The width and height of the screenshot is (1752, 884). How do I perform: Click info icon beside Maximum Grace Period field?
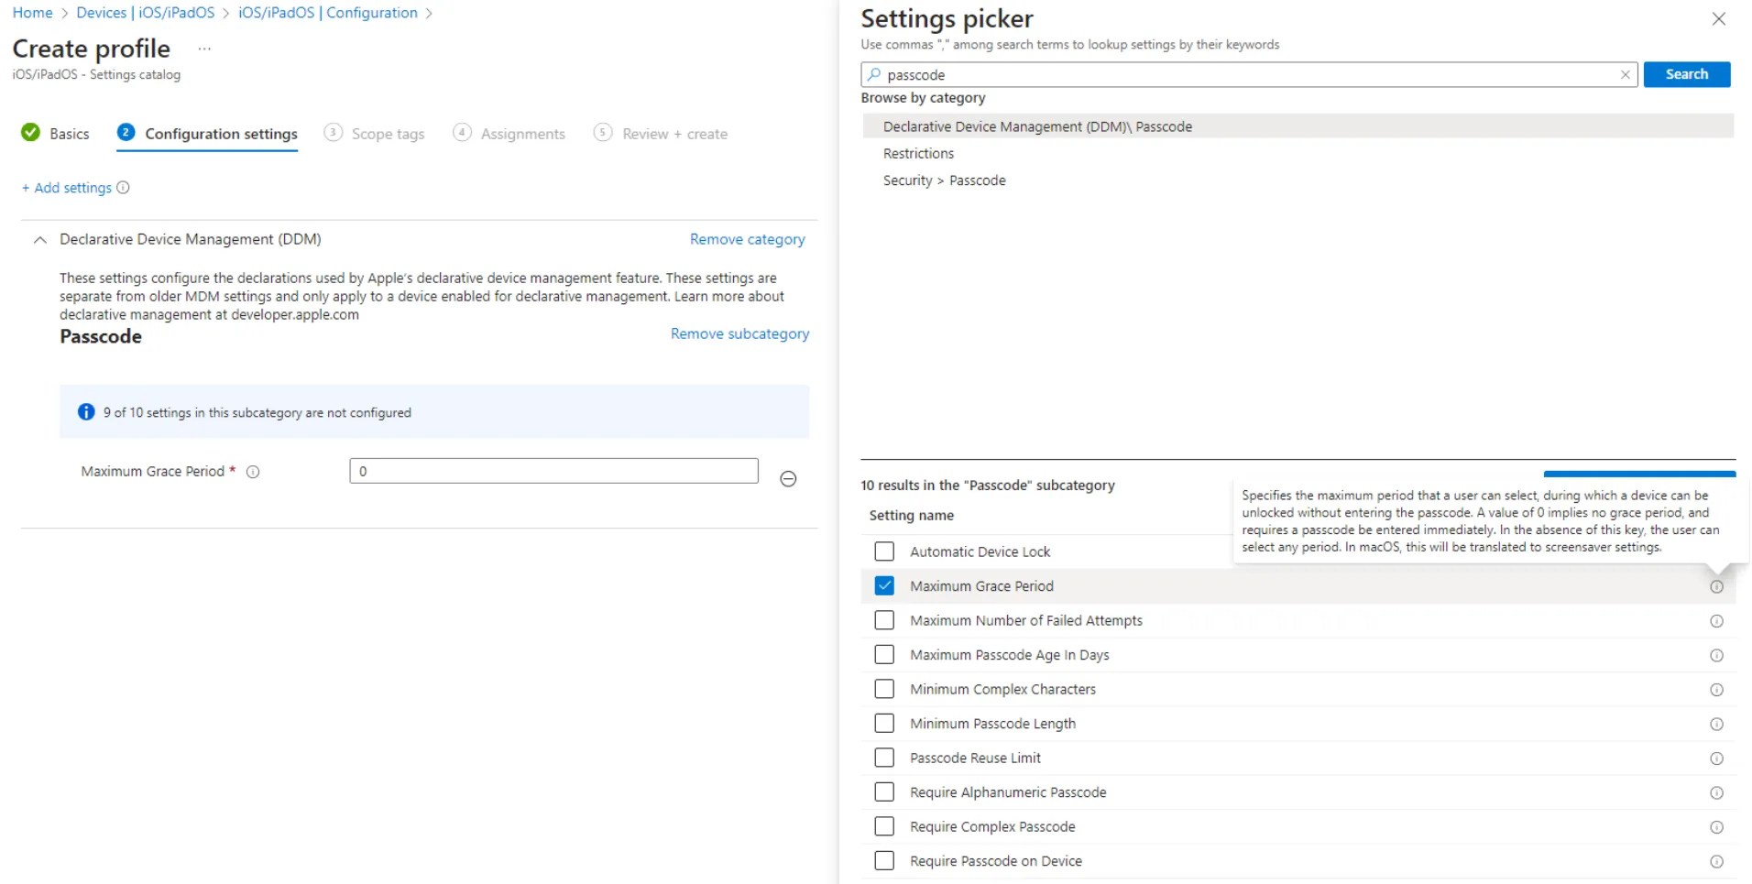tap(254, 472)
